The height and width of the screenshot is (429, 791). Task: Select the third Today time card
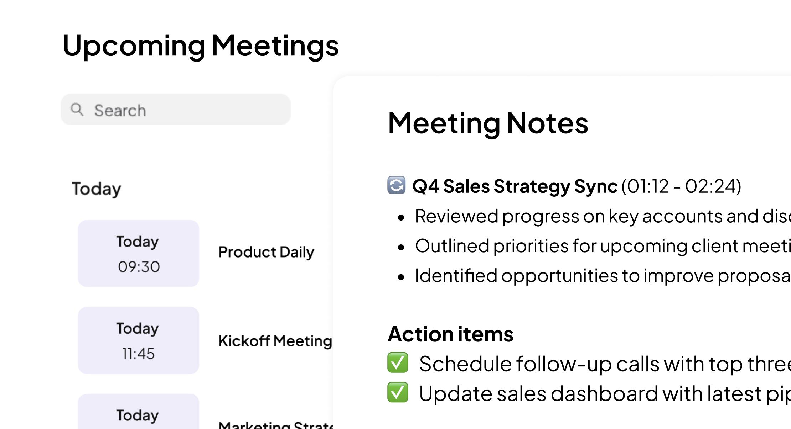tap(139, 412)
